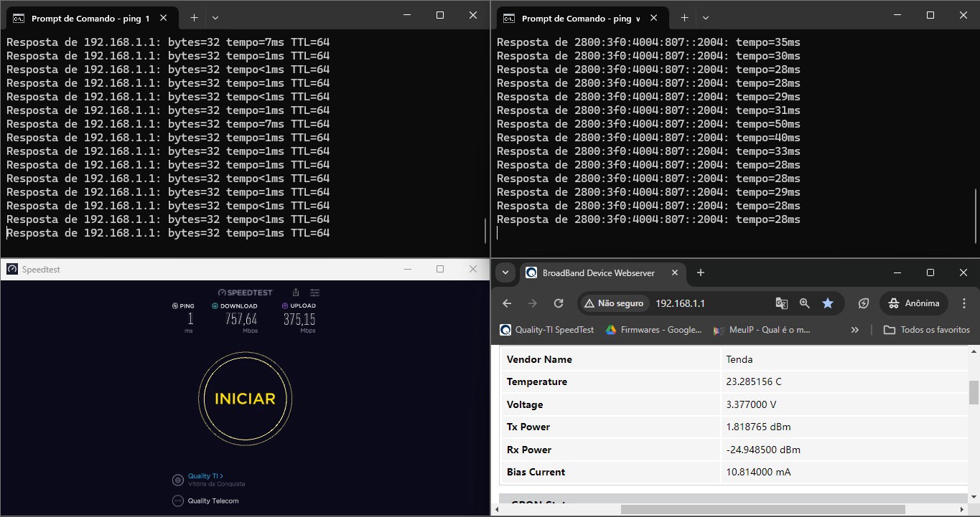Viewport: 980px width, 517px height.
Task: Open new tab dropdown in left Command Prompt
Action: [215, 17]
